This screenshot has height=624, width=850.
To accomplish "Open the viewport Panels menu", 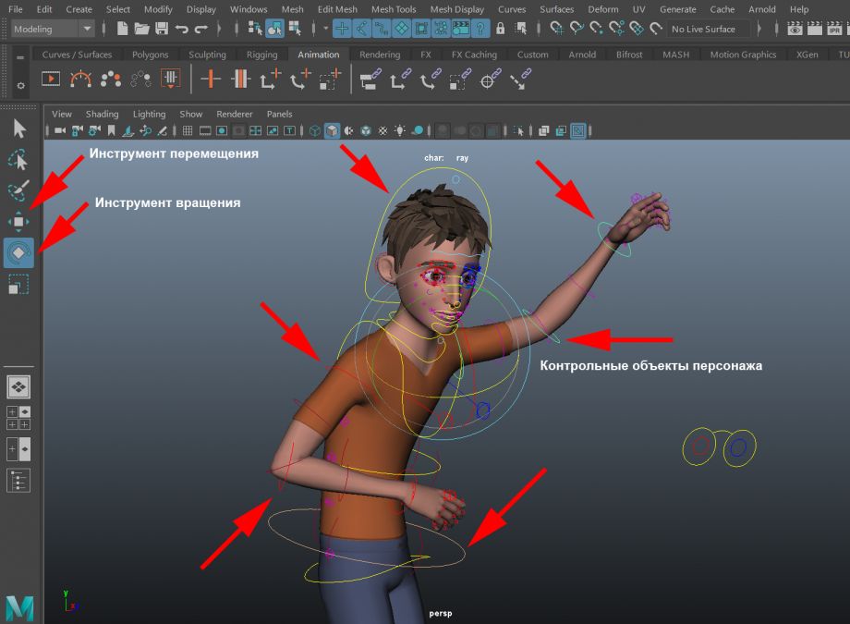I will [279, 114].
